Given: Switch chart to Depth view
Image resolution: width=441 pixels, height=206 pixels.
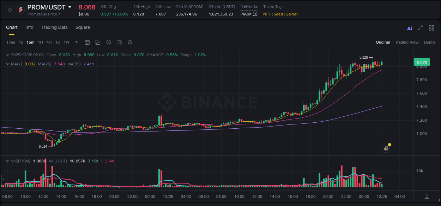Looking at the screenshot, I should [429, 43].
